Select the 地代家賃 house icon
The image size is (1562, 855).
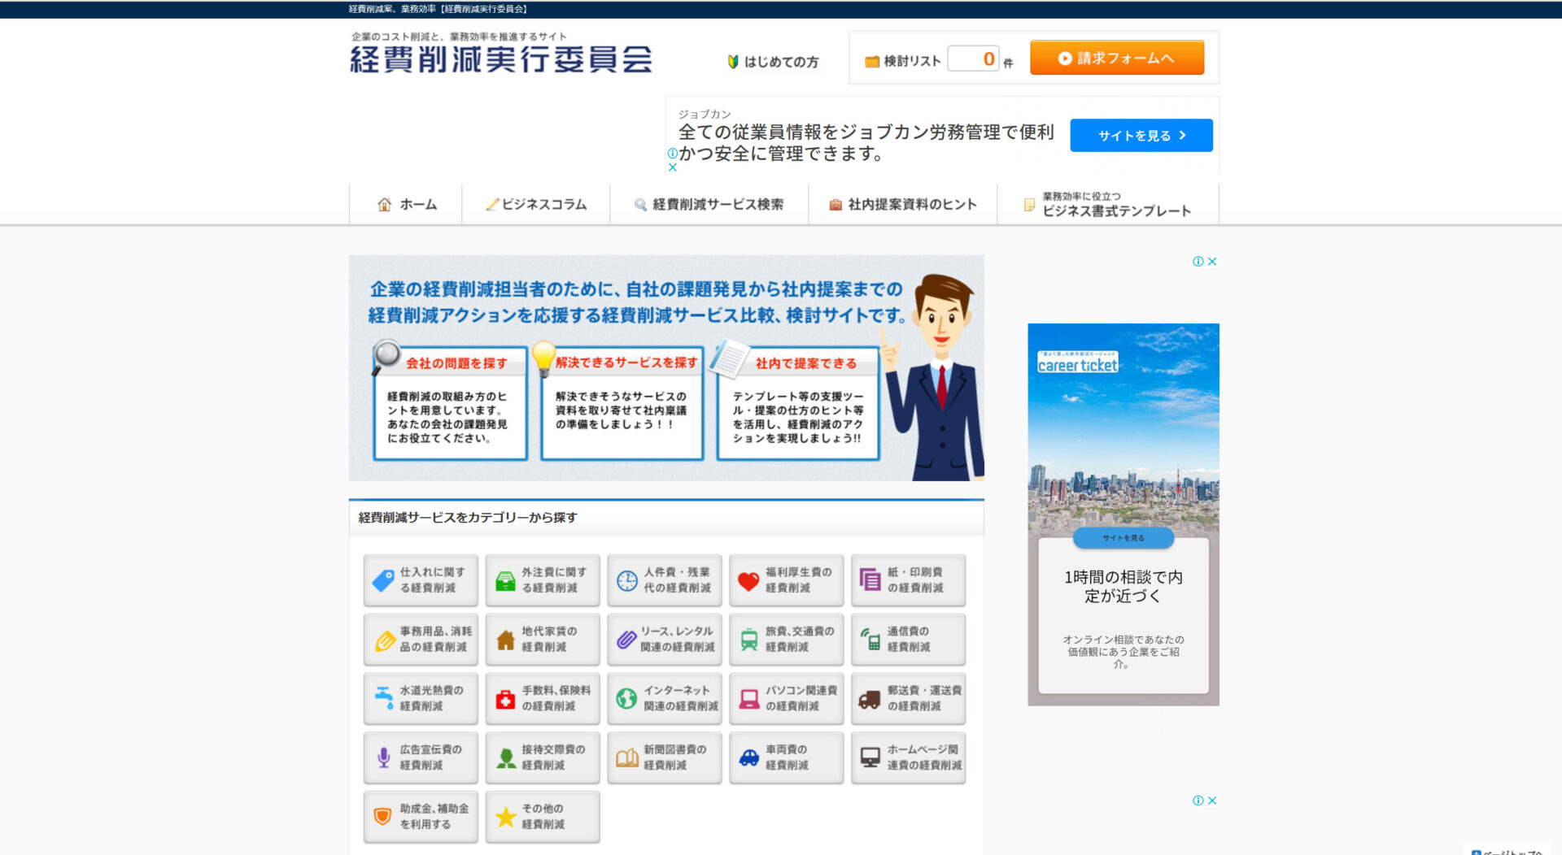tap(504, 640)
